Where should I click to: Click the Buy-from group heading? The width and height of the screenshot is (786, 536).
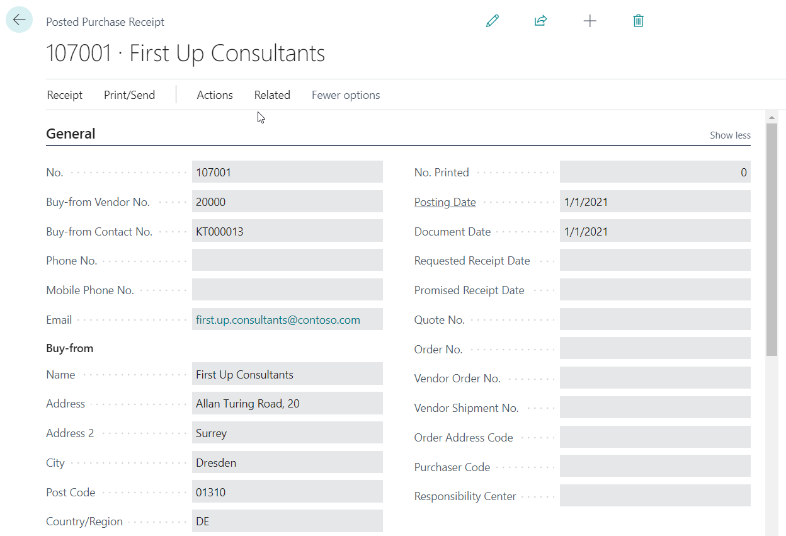click(x=69, y=348)
